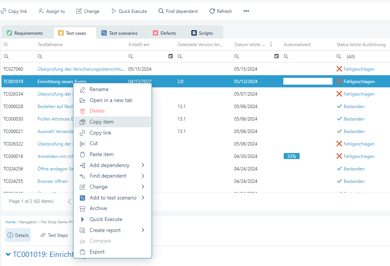Click sort arrow on Datum letzte column

coord(271,44)
